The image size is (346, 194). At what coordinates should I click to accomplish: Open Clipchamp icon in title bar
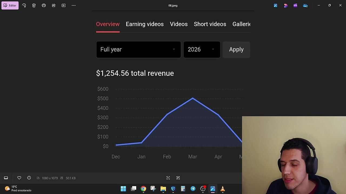[x=295, y=5]
